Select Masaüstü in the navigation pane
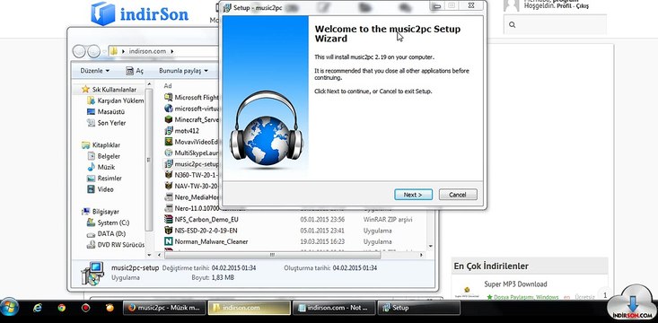This screenshot has height=323, width=658. click(106, 111)
